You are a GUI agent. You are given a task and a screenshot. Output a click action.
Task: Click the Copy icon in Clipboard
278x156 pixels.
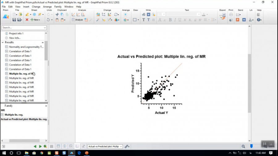(62, 14)
